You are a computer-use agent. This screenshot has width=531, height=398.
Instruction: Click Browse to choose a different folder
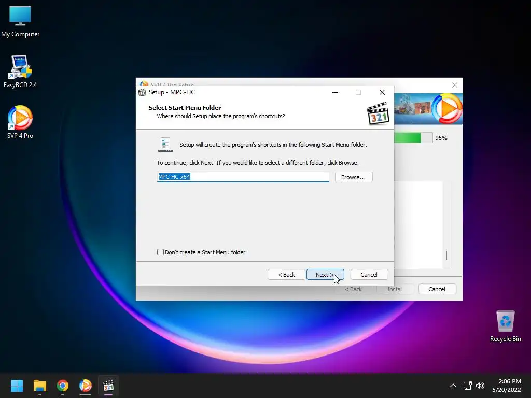pos(354,177)
